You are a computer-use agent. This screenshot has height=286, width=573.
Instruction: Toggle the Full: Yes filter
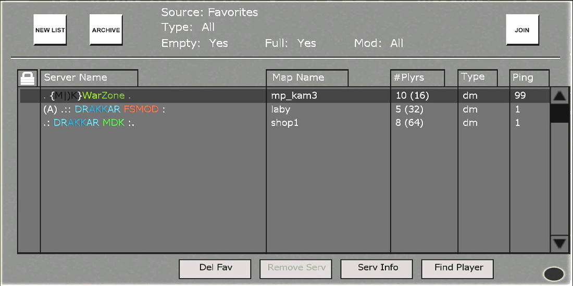point(290,43)
